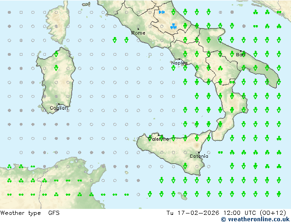Click the green shower cluster symbol in Basilicata
291x224 pixels.
(x=220, y=69)
